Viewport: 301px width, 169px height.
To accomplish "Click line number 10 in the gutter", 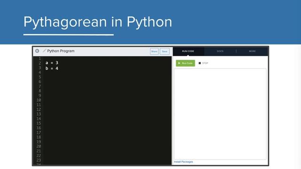I will point(39,100).
